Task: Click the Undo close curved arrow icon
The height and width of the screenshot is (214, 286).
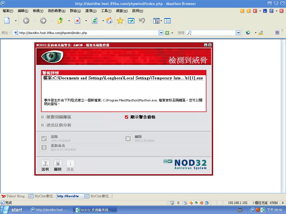Action: pyautogui.click(x=142, y=21)
